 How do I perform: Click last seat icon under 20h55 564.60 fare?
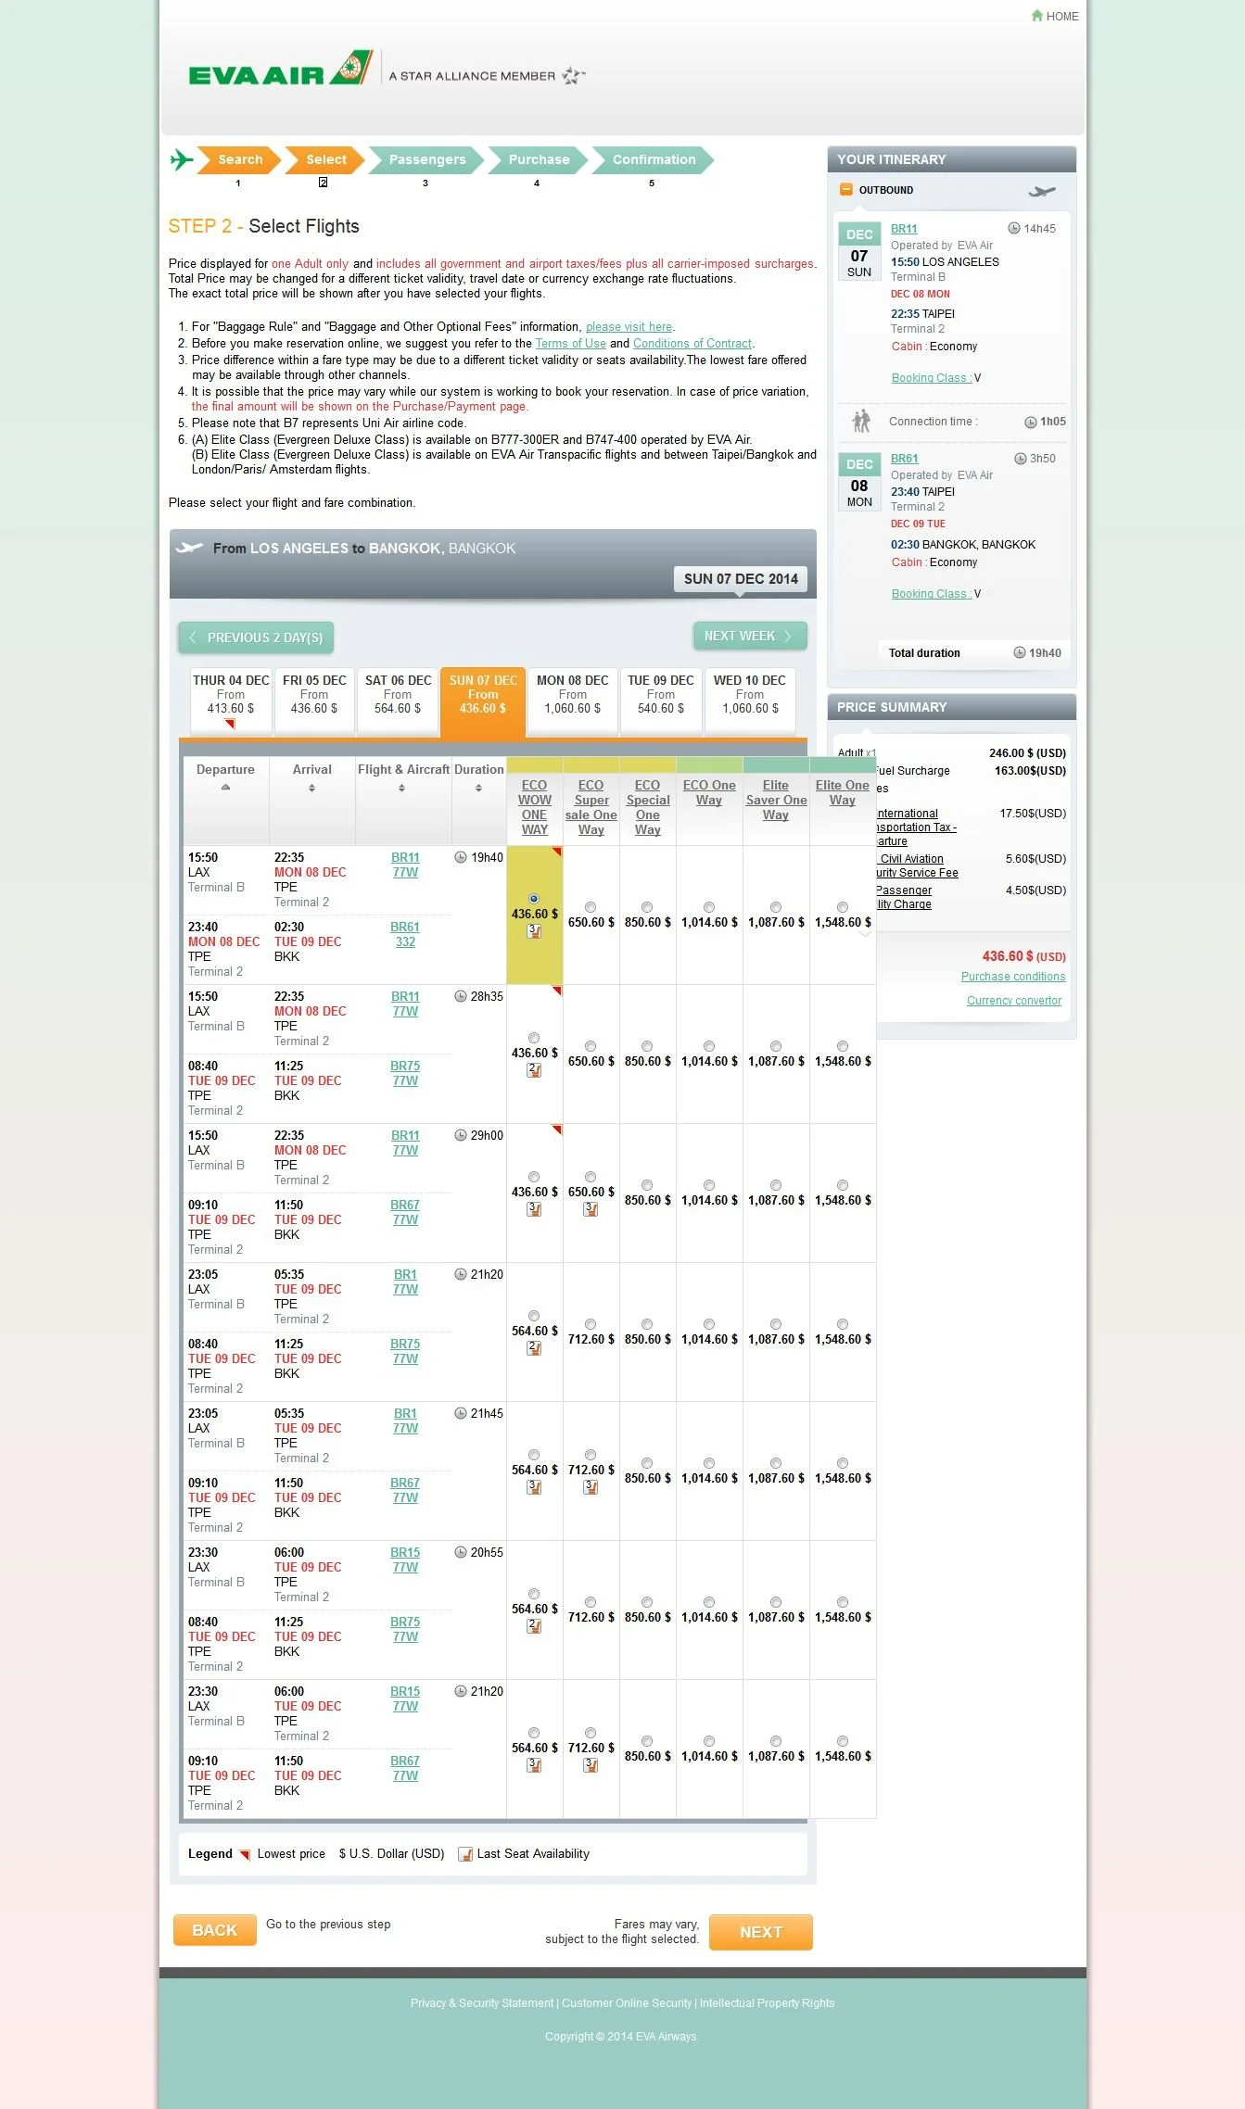534,1626
